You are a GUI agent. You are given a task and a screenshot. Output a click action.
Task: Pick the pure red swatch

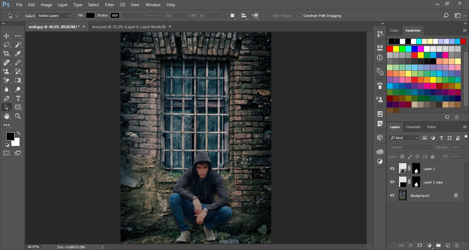click(x=390, y=49)
